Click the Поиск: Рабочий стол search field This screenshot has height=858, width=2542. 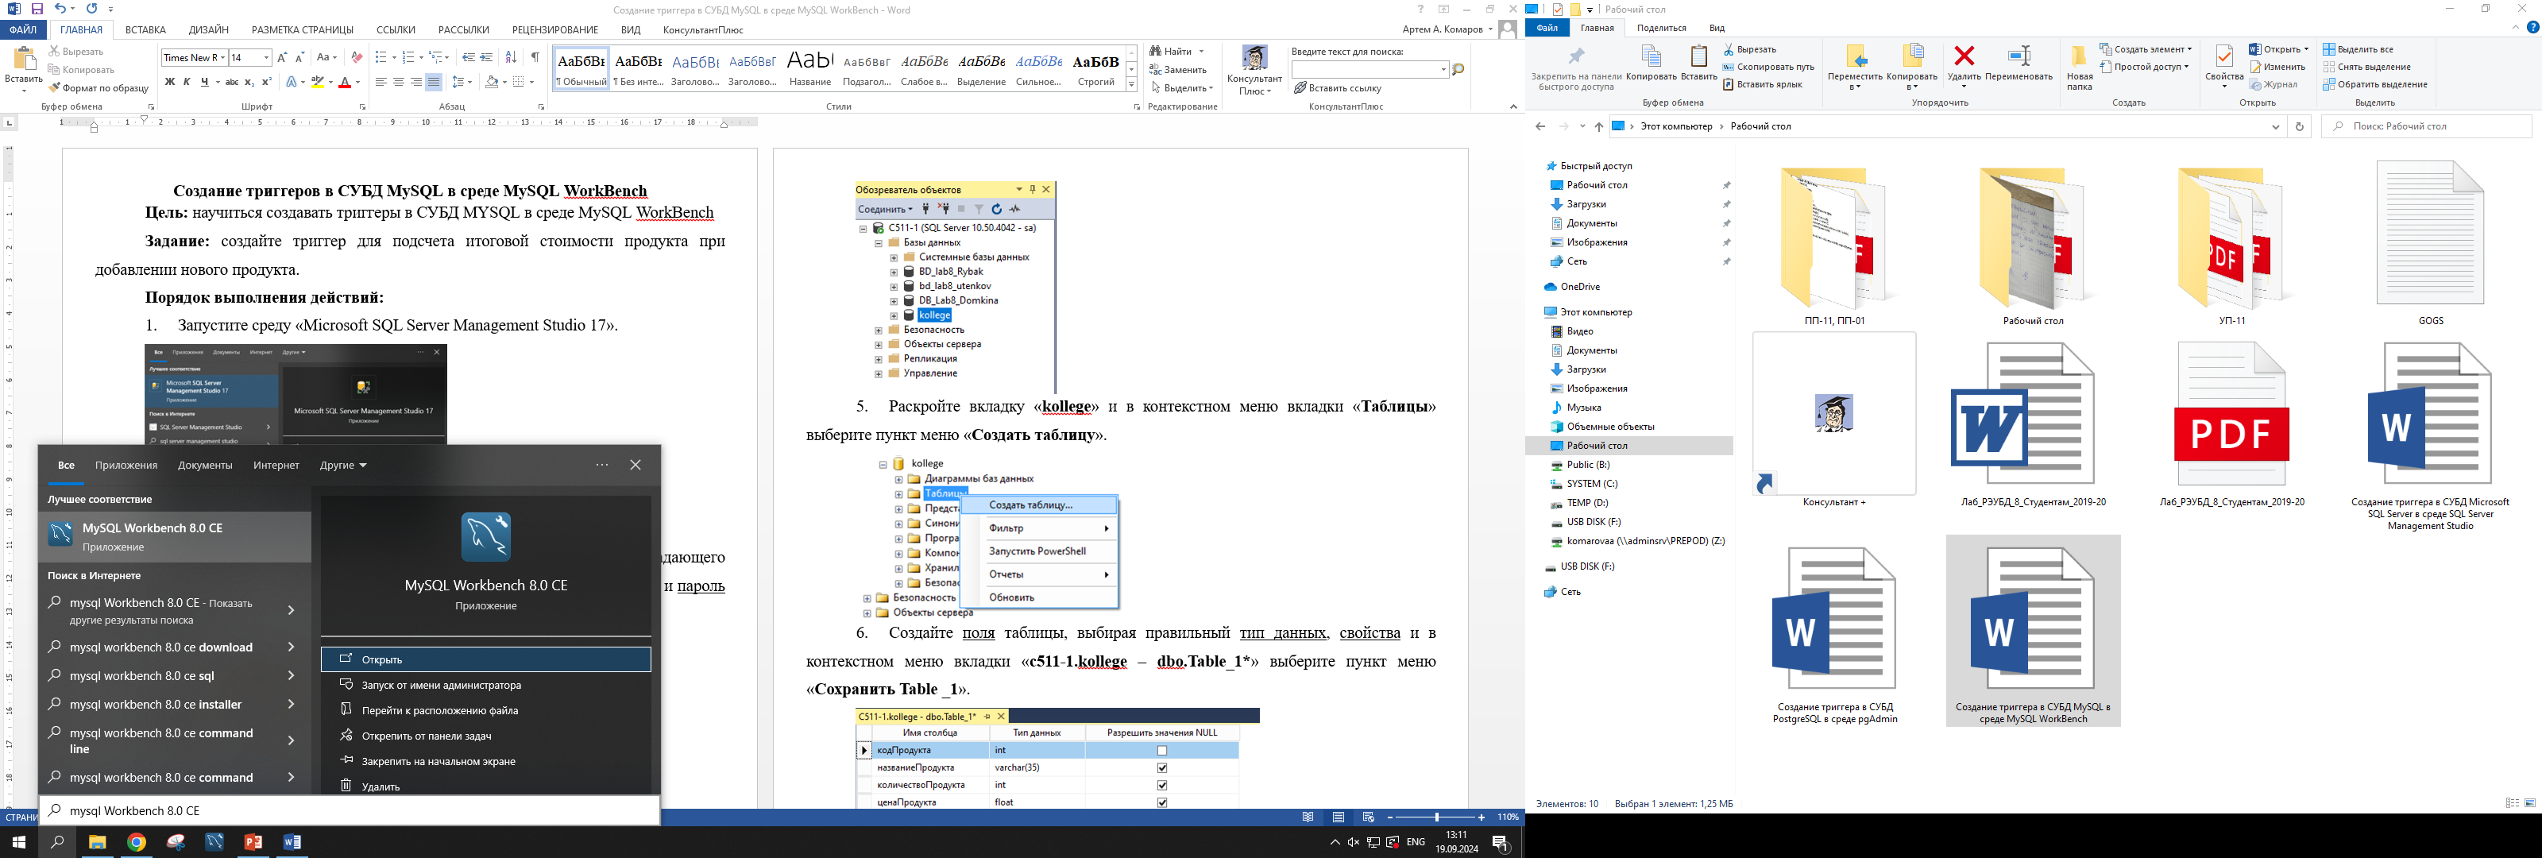point(2427,126)
